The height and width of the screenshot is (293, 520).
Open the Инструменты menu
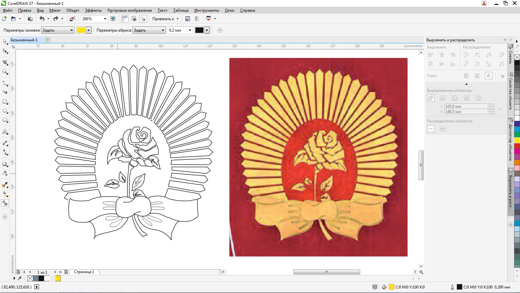pyautogui.click(x=207, y=10)
